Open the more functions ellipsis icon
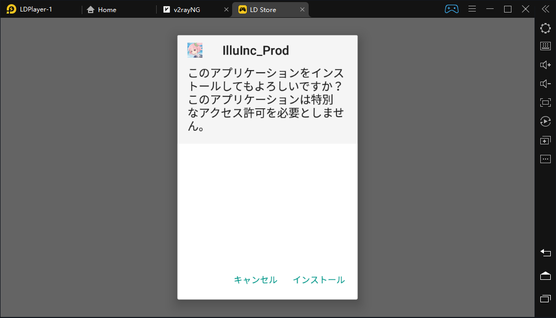 tap(545, 158)
